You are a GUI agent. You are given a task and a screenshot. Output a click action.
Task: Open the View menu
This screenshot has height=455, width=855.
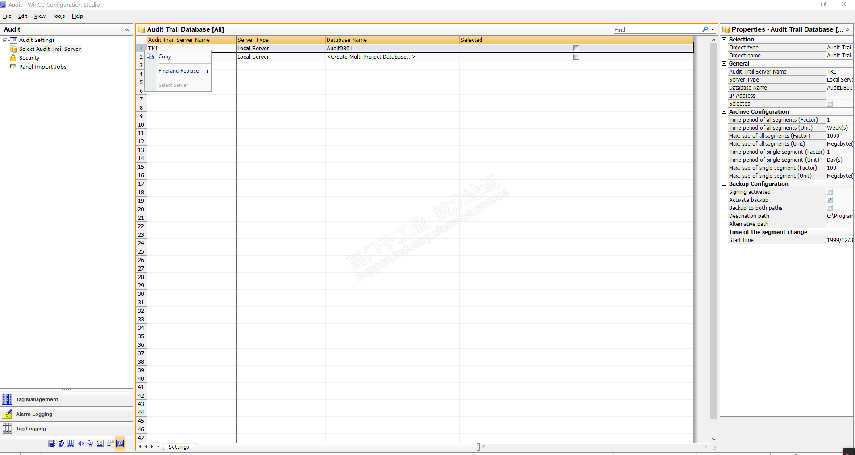(40, 16)
